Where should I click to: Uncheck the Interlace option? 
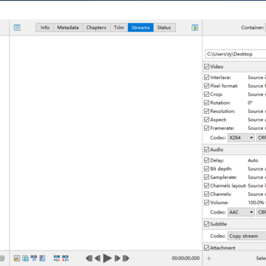click(206, 78)
